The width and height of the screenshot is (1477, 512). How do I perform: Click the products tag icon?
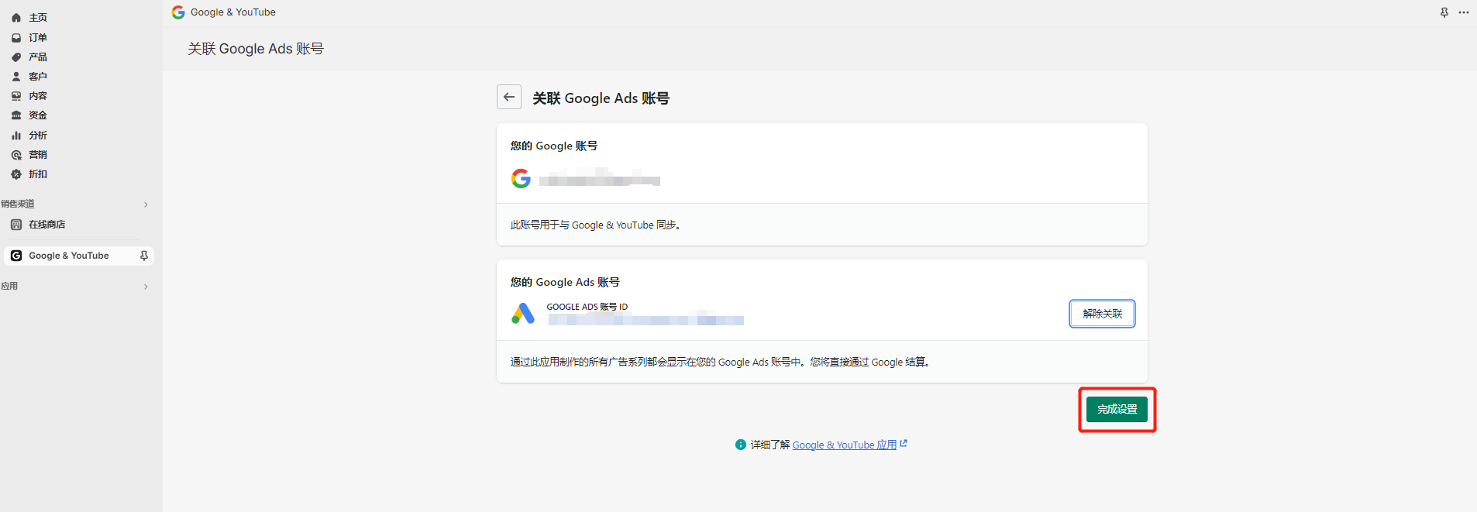(x=16, y=57)
